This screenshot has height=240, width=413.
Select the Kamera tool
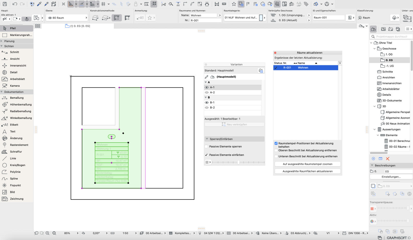[x=17, y=86]
